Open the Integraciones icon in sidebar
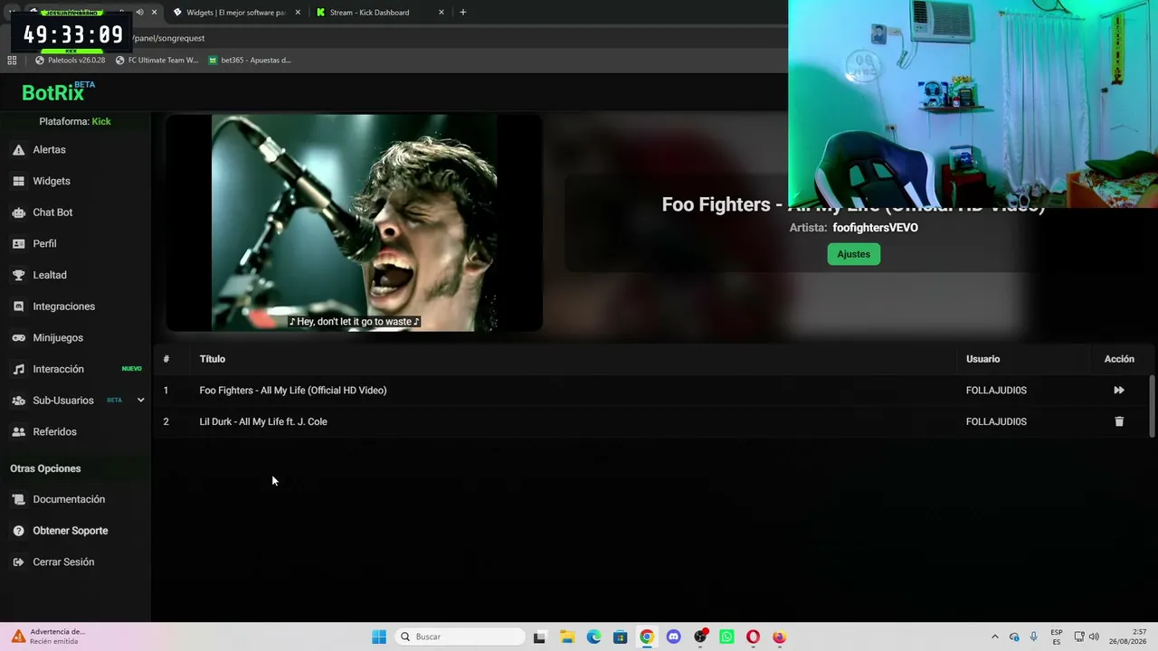The height and width of the screenshot is (651, 1158). tap(18, 307)
